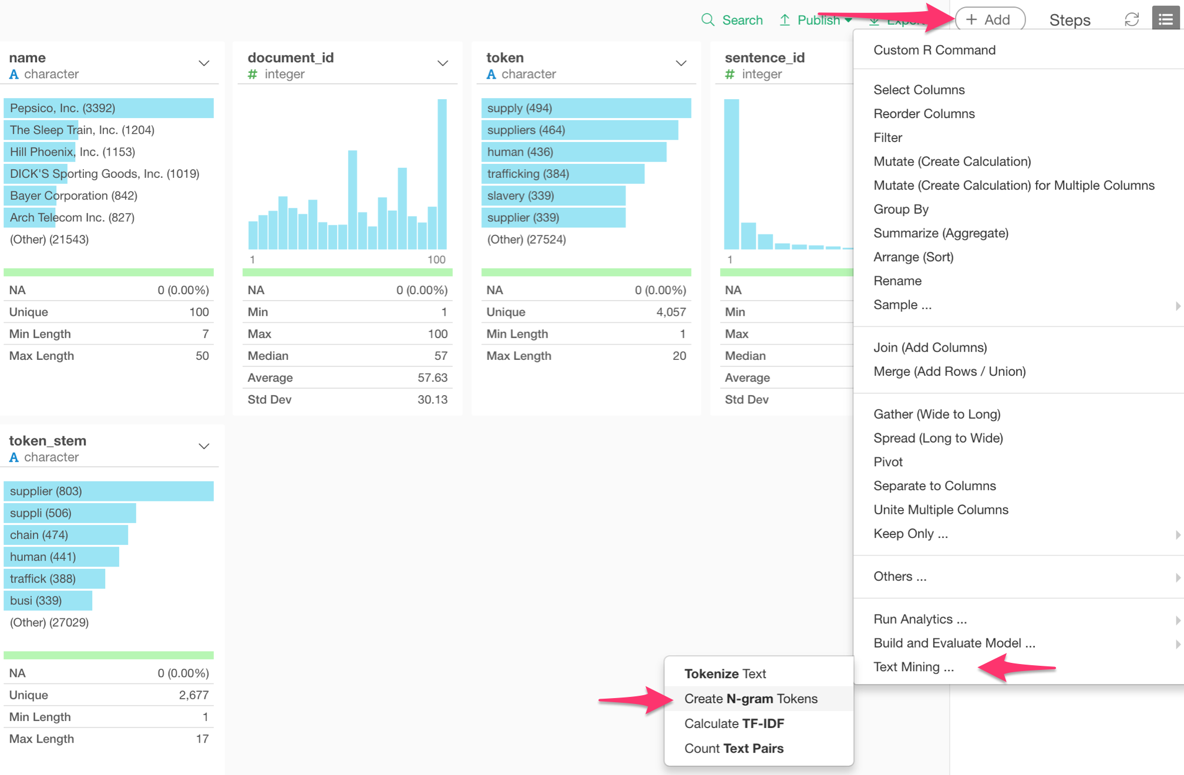1184x775 pixels.
Task: Click the integer type icon under sentence_id
Action: point(729,74)
